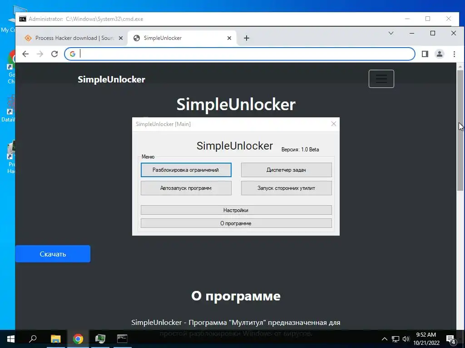Open the notification center icon

[x=451, y=339]
